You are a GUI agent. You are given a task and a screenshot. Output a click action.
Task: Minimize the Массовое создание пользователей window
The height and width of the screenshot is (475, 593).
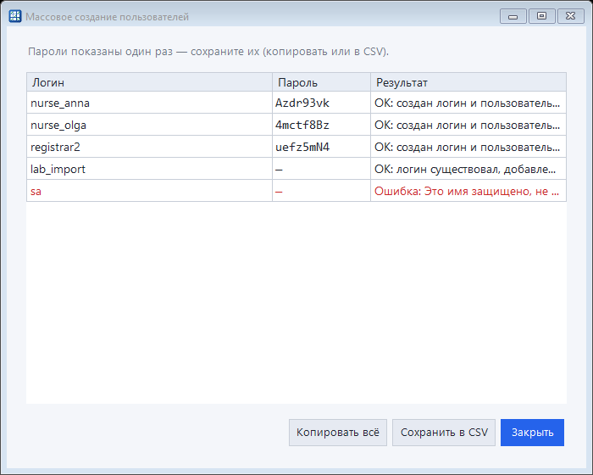(x=513, y=16)
